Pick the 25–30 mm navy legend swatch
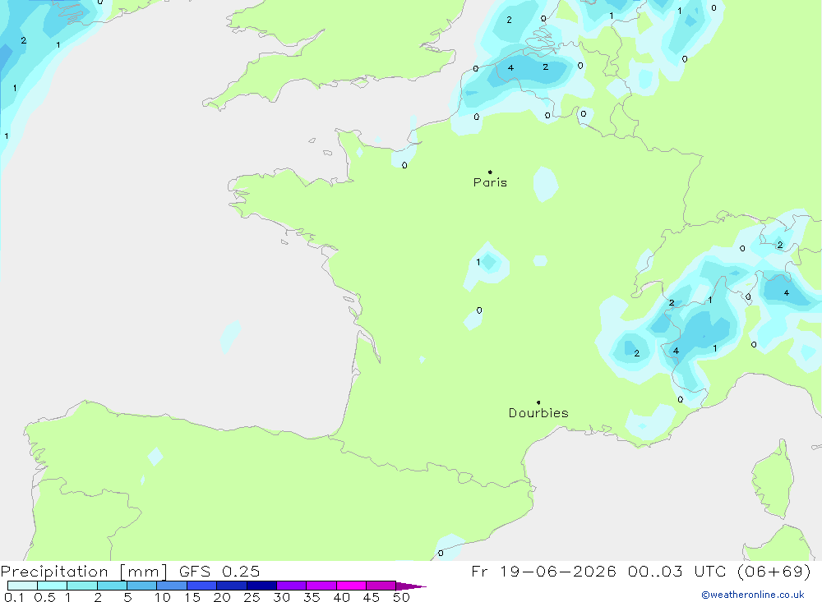Screen dimensions: 822x602 (x=261, y=586)
